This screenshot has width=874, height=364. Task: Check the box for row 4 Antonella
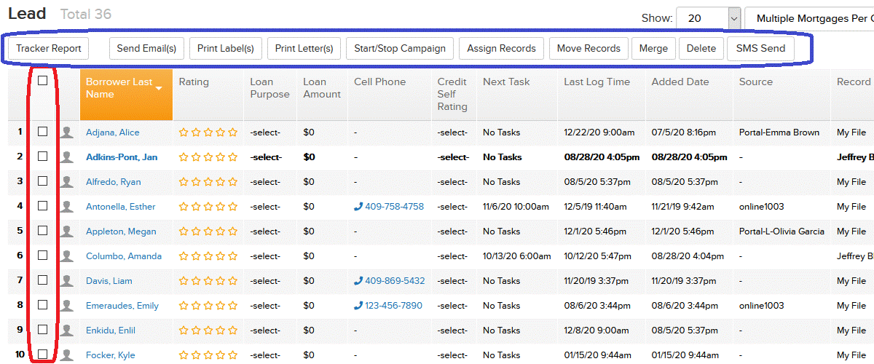click(x=43, y=206)
